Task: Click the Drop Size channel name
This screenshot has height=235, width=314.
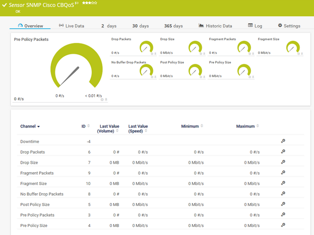Action: 29,162
